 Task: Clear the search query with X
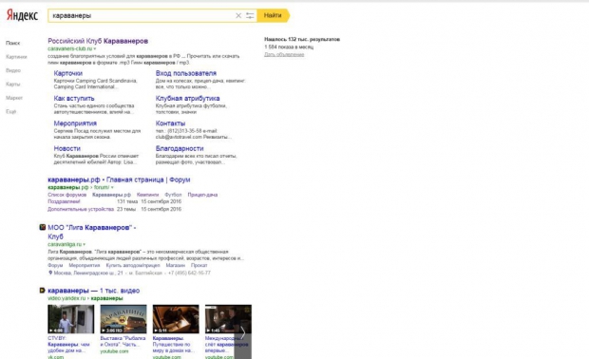pyautogui.click(x=238, y=15)
